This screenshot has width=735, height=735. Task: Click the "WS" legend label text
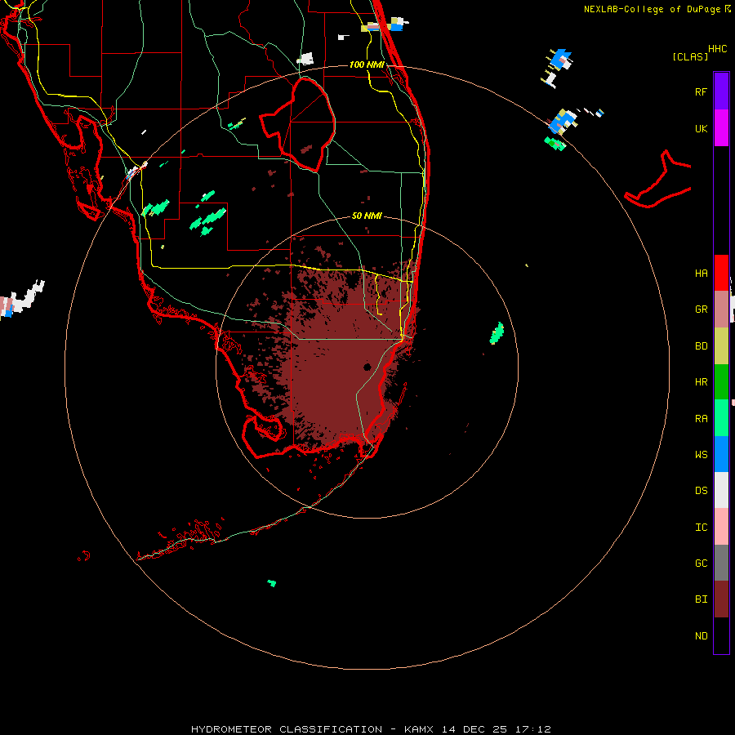(x=701, y=454)
